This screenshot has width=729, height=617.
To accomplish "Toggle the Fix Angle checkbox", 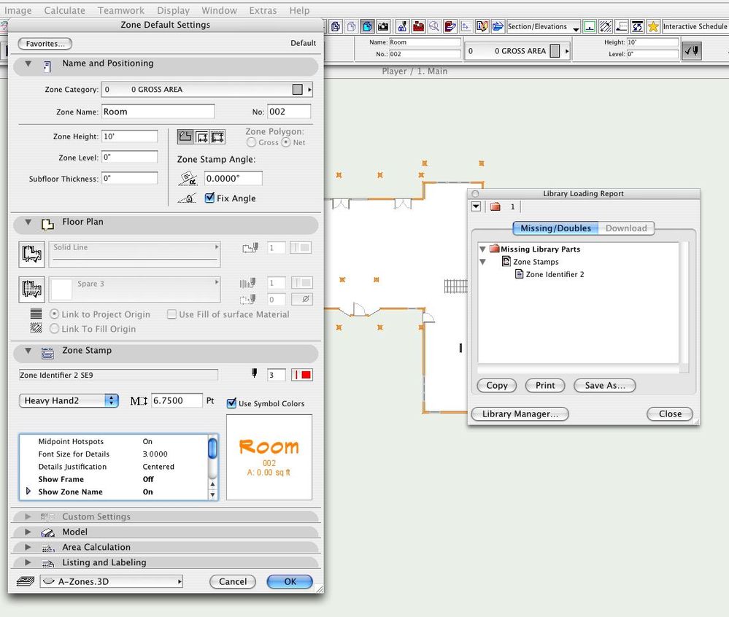I will pyautogui.click(x=209, y=198).
